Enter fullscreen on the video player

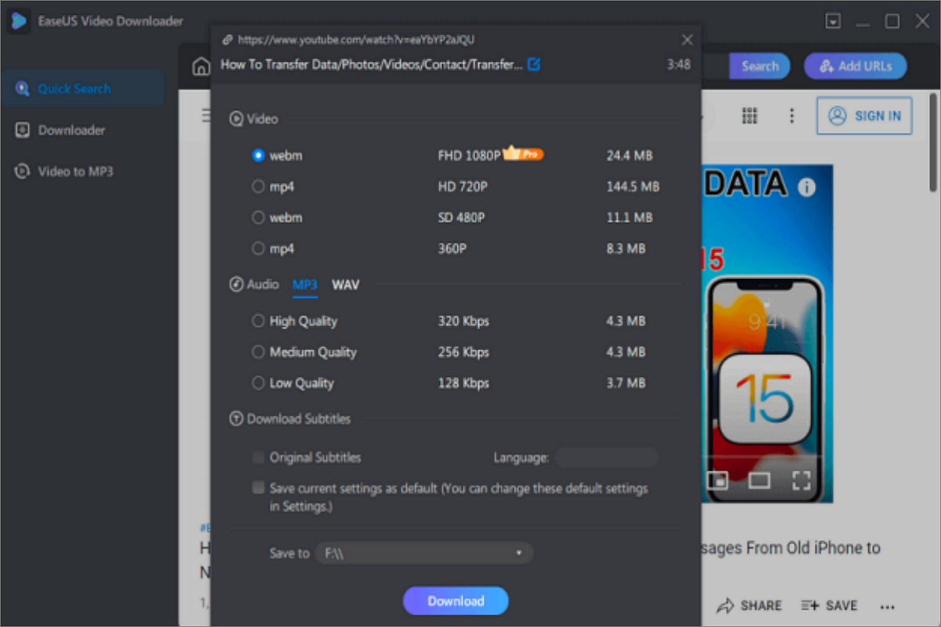801,480
